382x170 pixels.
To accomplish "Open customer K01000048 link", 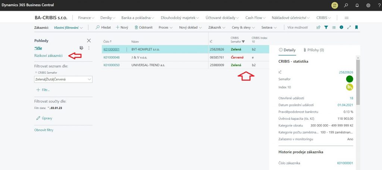I will pyautogui.click(x=111, y=58).
